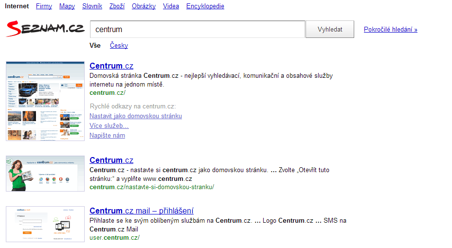Click the thumbnail with woman in green shirt
Viewport: 452px width, 248px height.
pyautogui.click(x=45, y=174)
